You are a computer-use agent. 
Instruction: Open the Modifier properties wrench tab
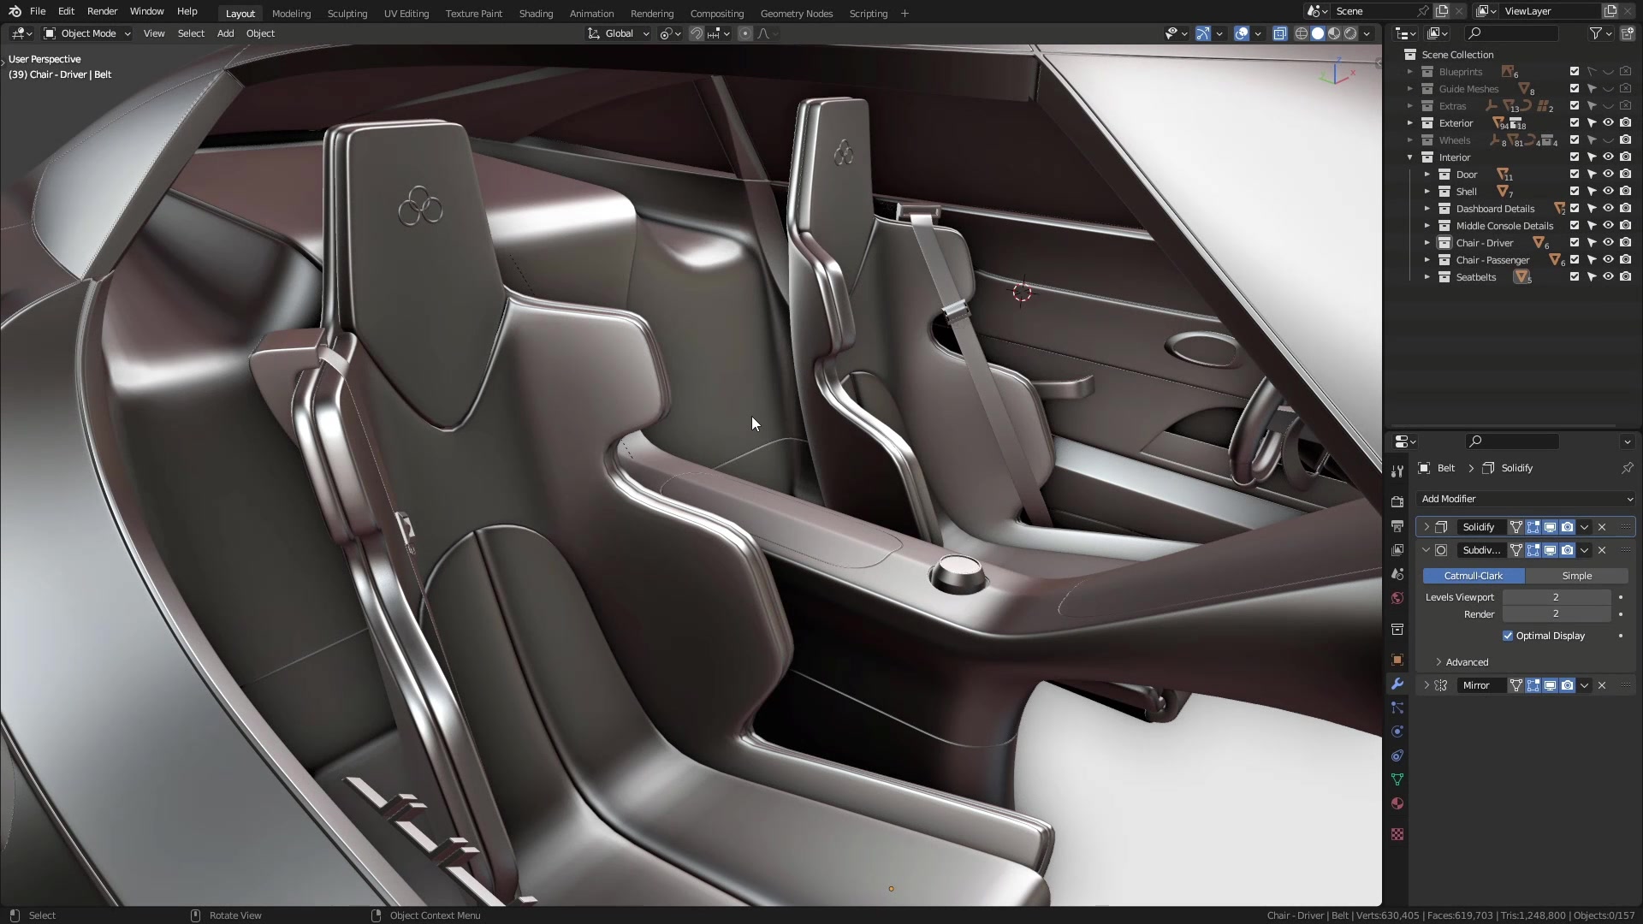pos(1397,684)
